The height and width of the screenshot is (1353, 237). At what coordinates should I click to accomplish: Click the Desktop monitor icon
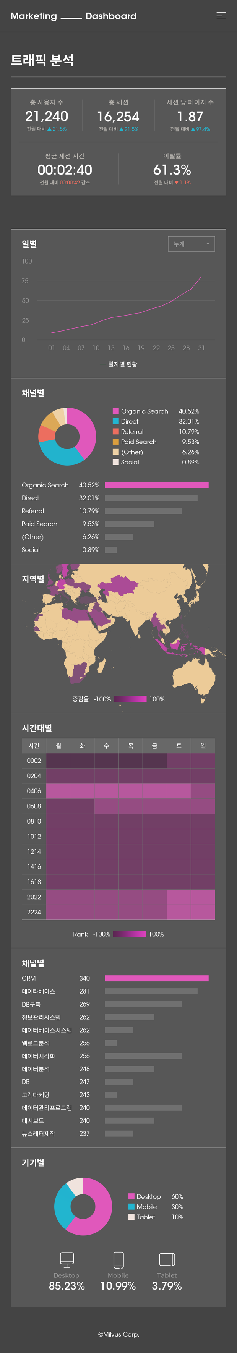[67, 1259]
